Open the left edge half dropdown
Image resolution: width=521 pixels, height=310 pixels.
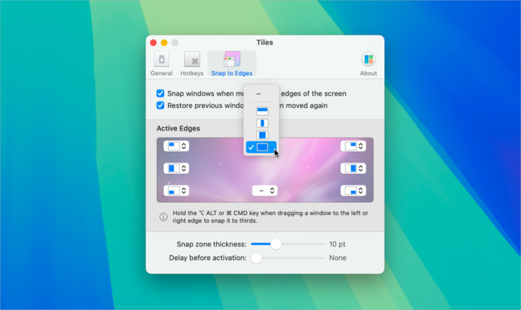[176, 168]
